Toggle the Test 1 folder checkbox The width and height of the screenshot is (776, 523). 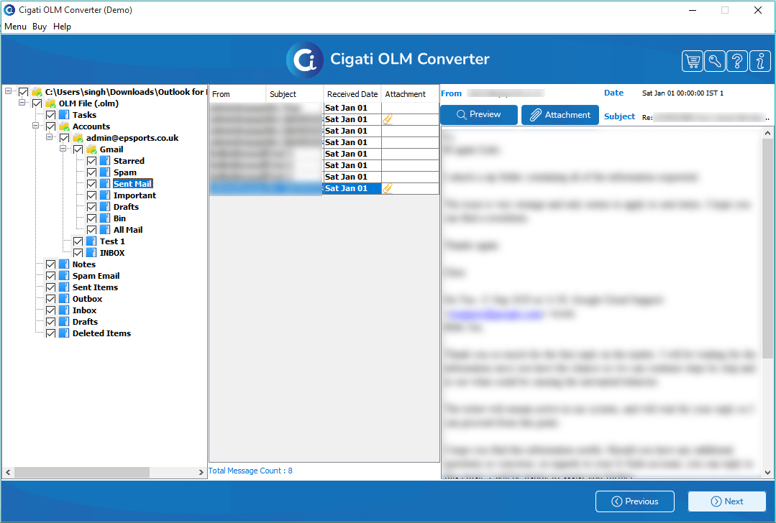pos(78,241)
